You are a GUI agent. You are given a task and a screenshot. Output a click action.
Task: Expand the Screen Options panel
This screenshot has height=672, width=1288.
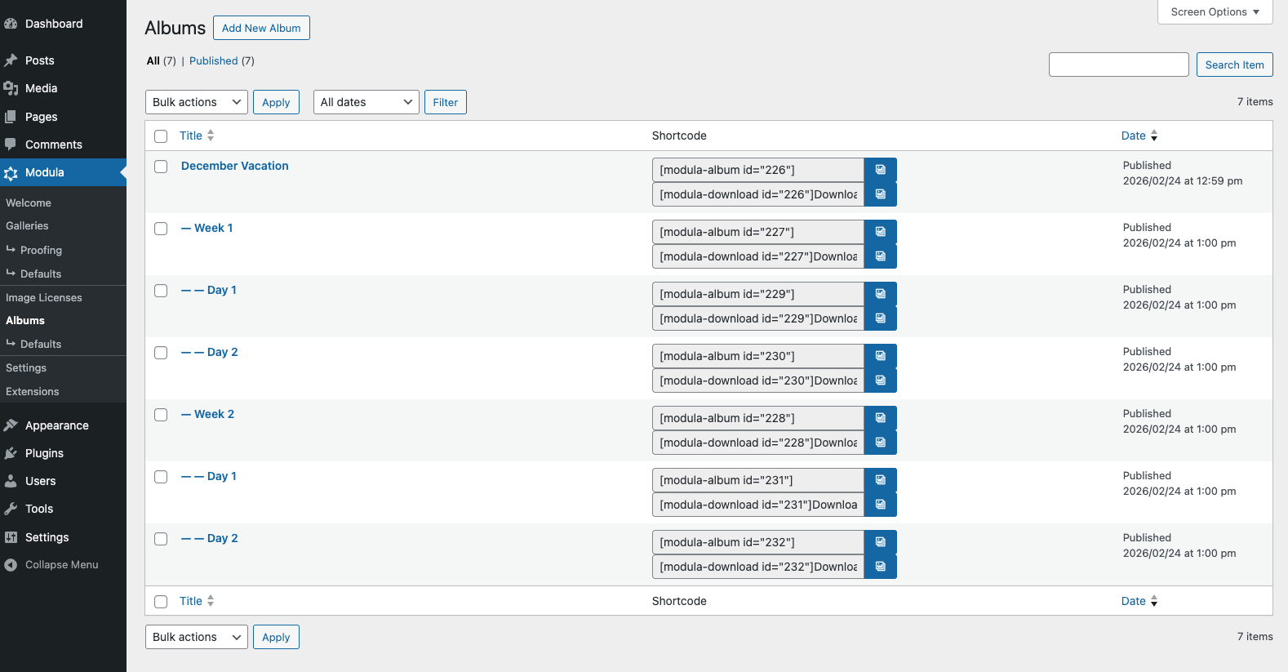pos(1215,12)
